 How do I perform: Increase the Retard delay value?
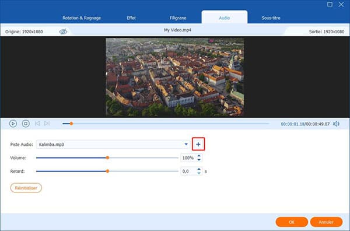click(x=199, y=169)
